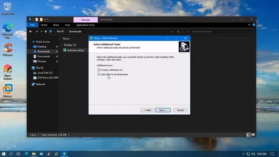Collapse the 'Today (1)' group
The image size is (279, 157).
click(x=62, y=45)
